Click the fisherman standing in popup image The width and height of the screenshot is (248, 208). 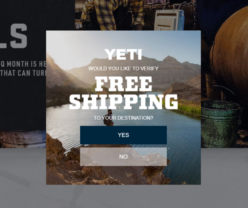109,117
